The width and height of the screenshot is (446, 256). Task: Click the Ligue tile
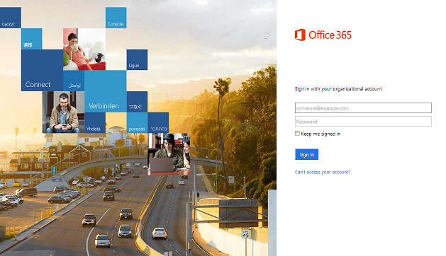[x=137, y=59]
